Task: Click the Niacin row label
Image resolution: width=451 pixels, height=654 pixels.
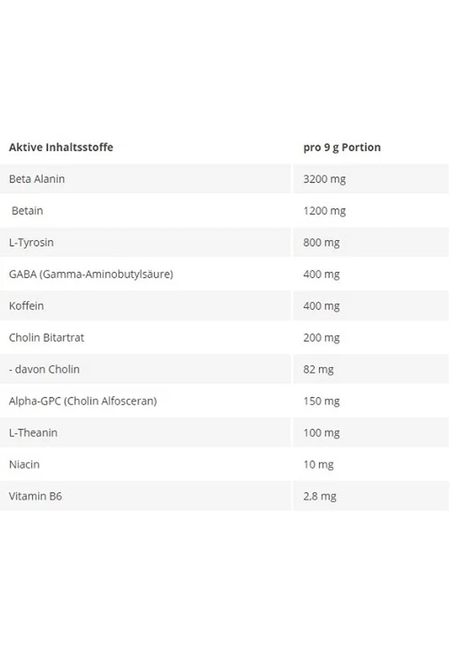Action: pyautogui.click(x=24, y=464)
